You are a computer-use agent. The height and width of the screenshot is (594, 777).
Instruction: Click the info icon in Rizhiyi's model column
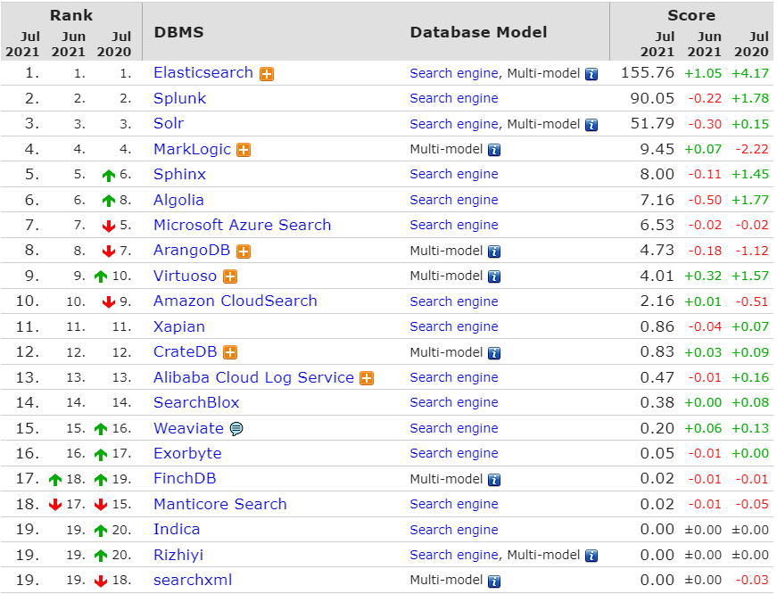click(591, 556)
